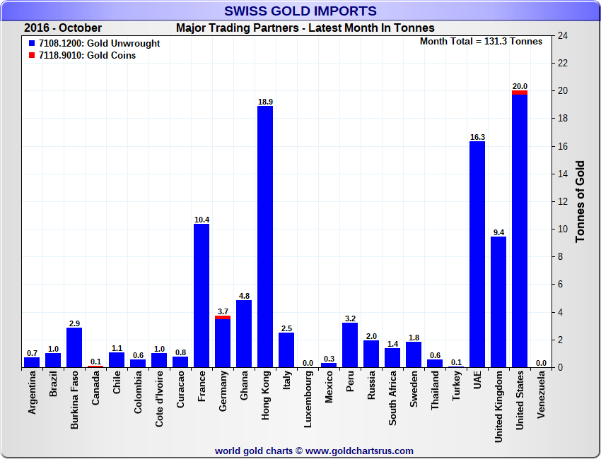Click the Month Total 131.3 Tonnes label
The height and width of the screenshot is (459, 601).
click(481, 42)
